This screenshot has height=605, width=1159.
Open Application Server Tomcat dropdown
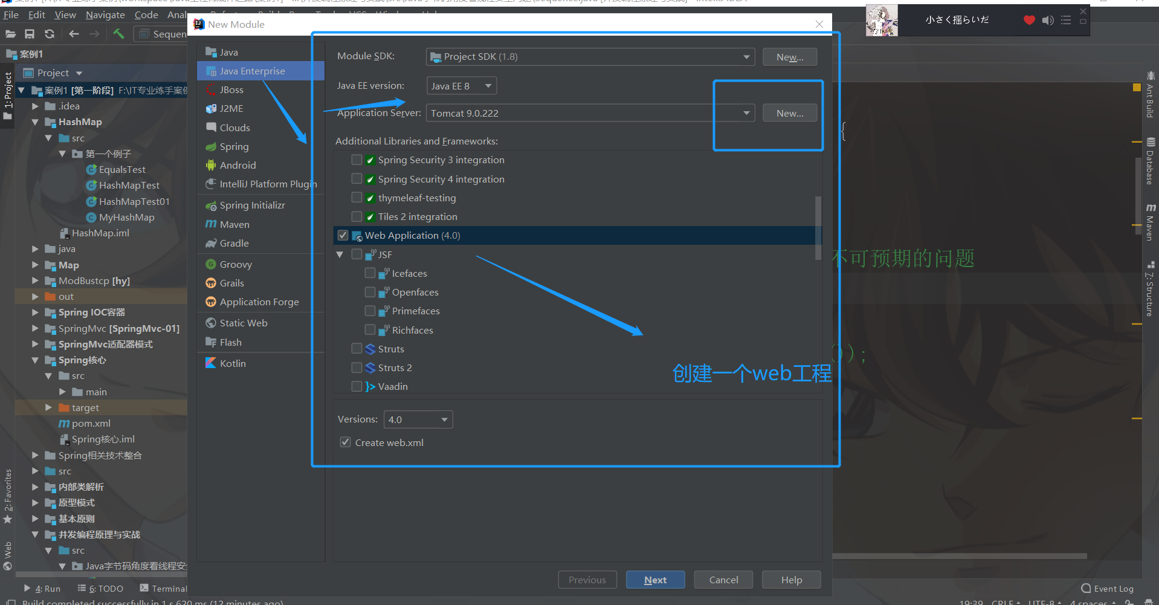click(x=590, y=113)
